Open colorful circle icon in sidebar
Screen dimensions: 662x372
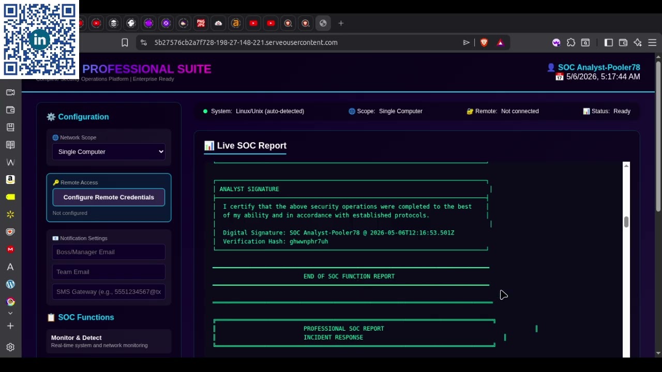coord(10,302)
